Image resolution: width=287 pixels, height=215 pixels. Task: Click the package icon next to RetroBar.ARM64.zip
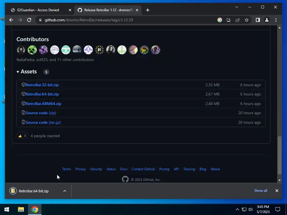click(x=23, y=103)
